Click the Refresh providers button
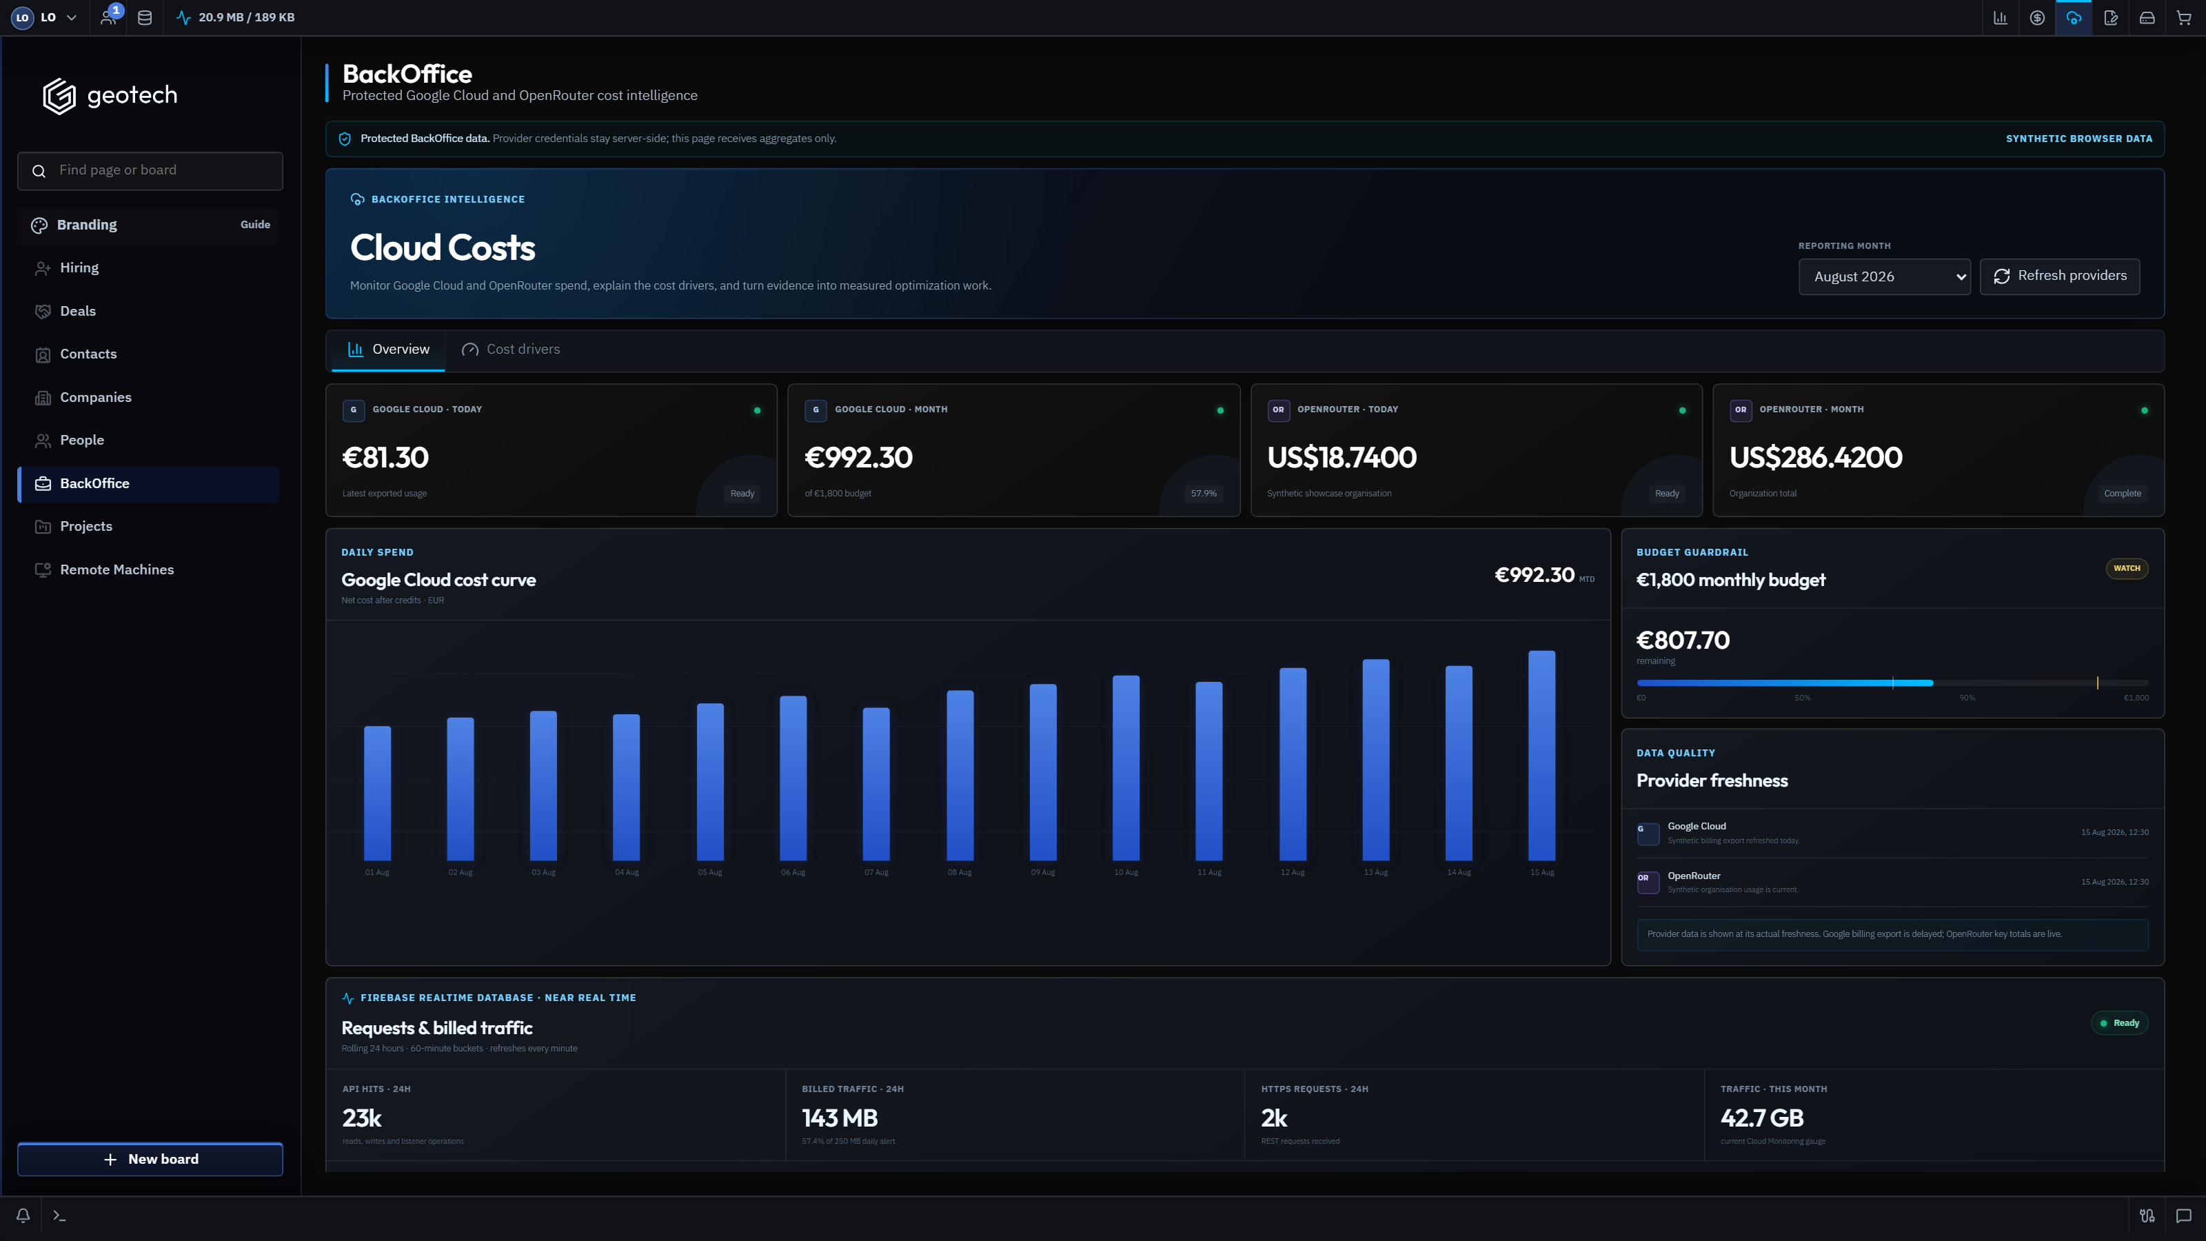The image size is (2206, 1241). click(2060, 276)
